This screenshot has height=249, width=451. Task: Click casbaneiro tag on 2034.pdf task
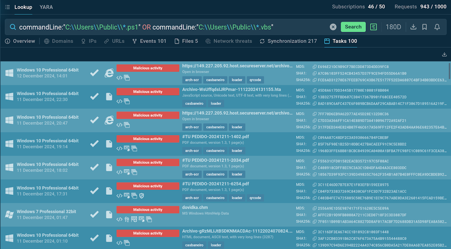tap(215, 174)
